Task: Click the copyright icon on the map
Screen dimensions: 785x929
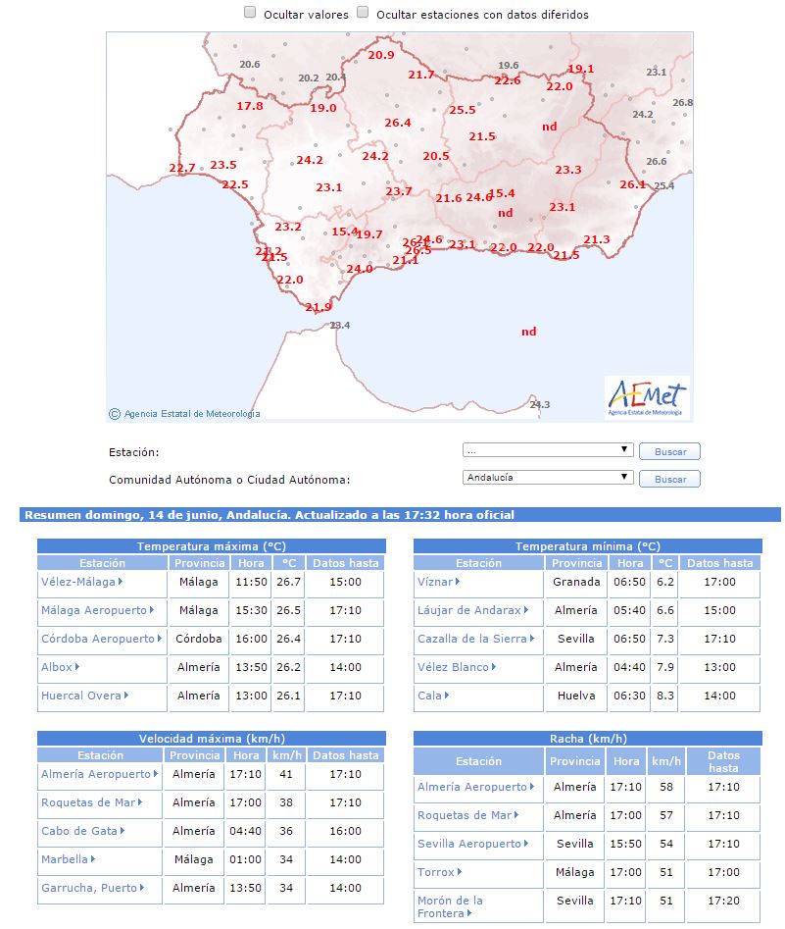Action: pyautogui.click(x=115, y=414)
